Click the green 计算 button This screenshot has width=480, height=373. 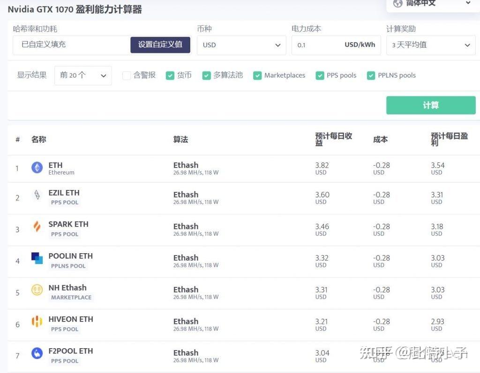[430, 105]
